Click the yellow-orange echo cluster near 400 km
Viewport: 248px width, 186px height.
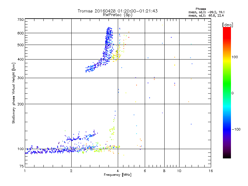pos(116,55)
